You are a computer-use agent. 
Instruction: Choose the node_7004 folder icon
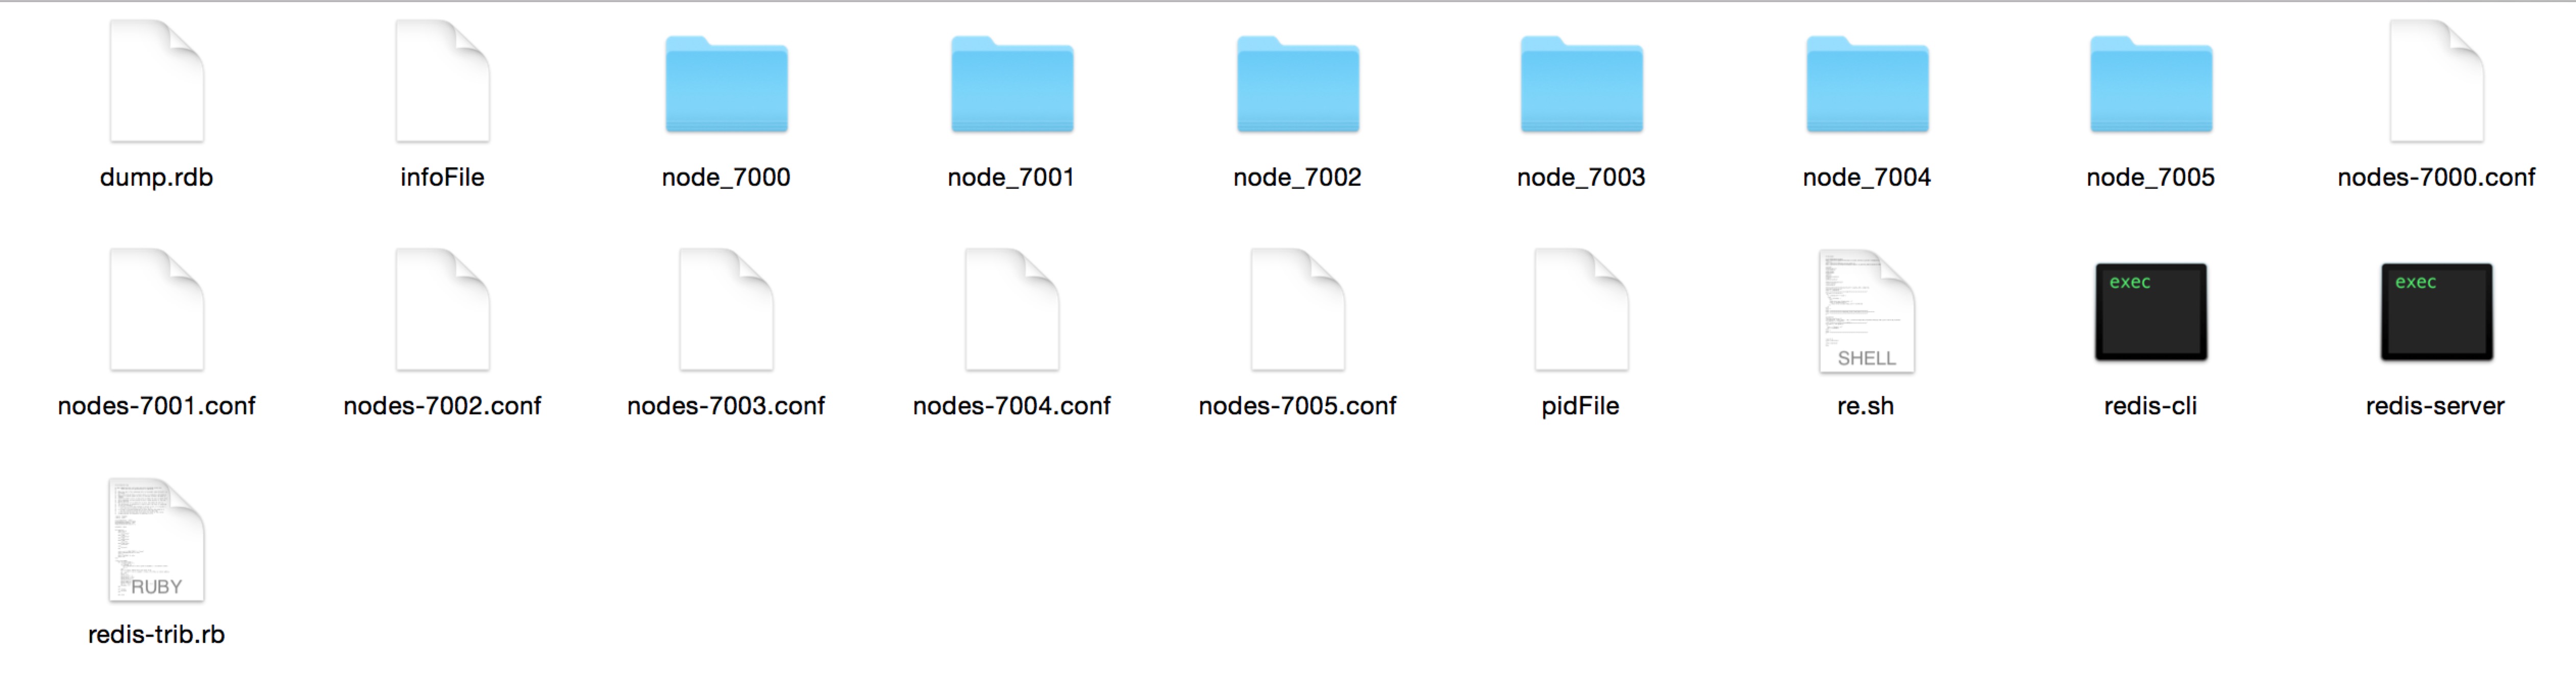(x=1867, y=84)
